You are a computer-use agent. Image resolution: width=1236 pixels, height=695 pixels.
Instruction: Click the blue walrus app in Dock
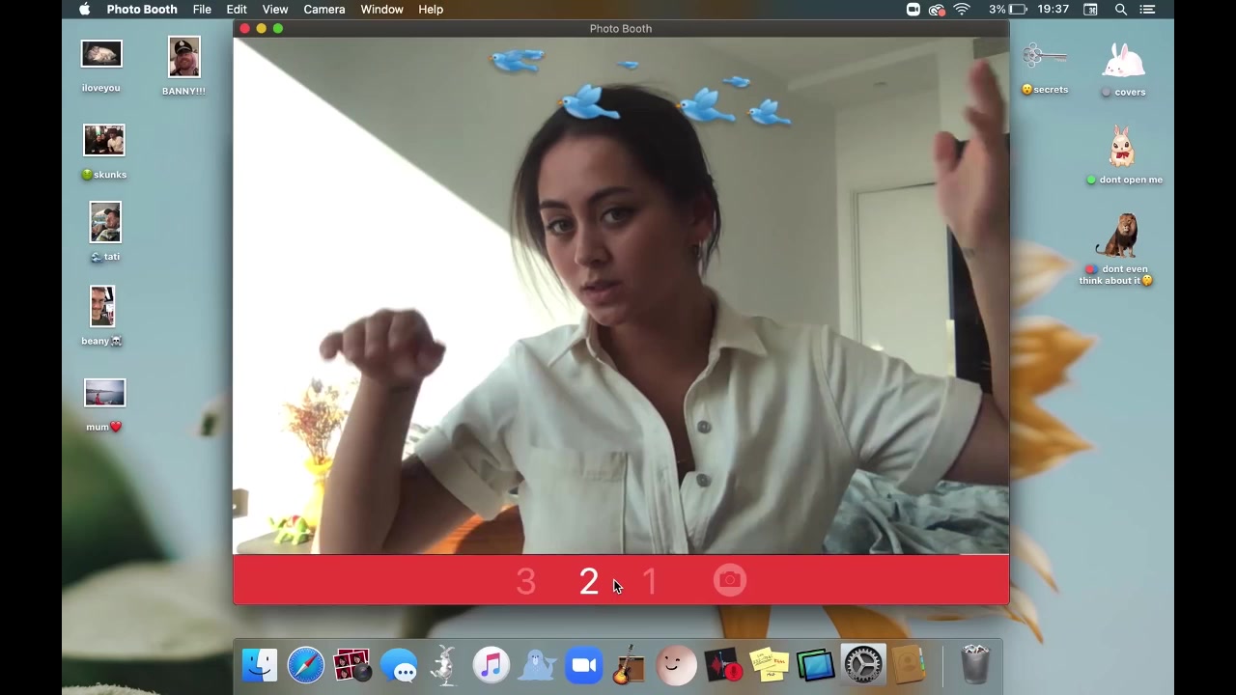[x=538, y=665]
